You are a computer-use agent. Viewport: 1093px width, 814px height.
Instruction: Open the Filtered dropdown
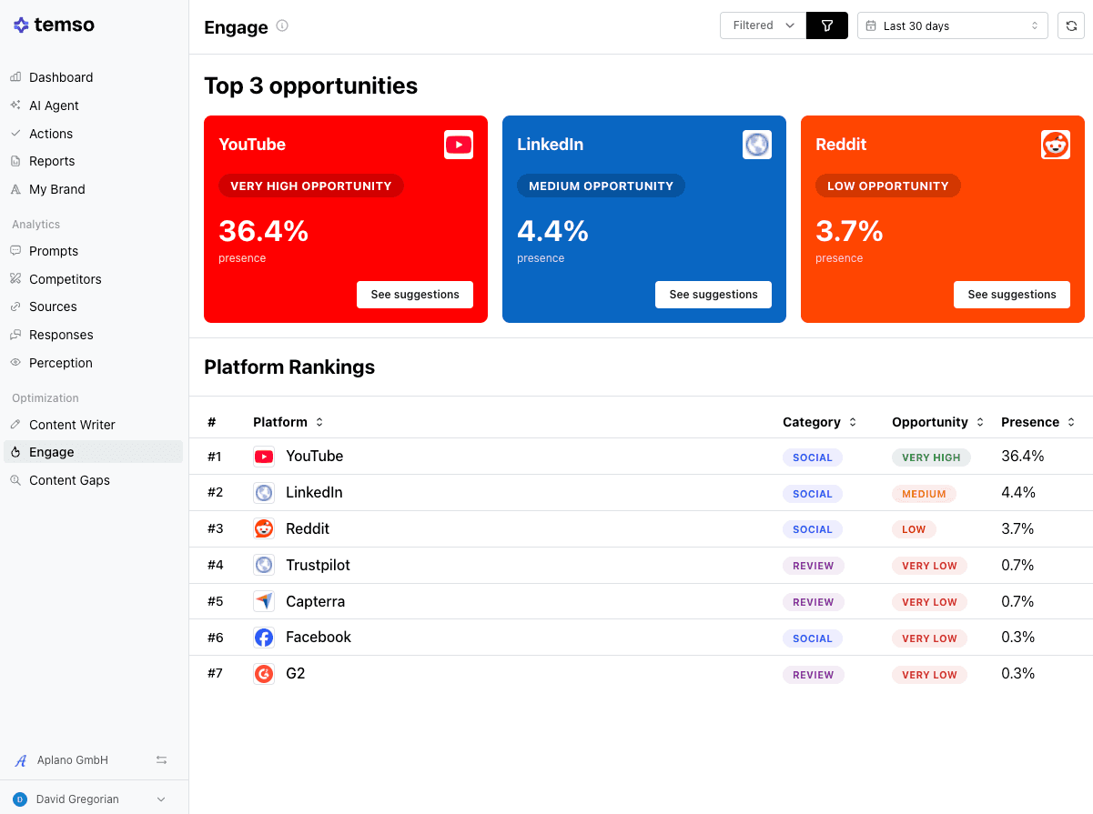click(x=763, y=25)
